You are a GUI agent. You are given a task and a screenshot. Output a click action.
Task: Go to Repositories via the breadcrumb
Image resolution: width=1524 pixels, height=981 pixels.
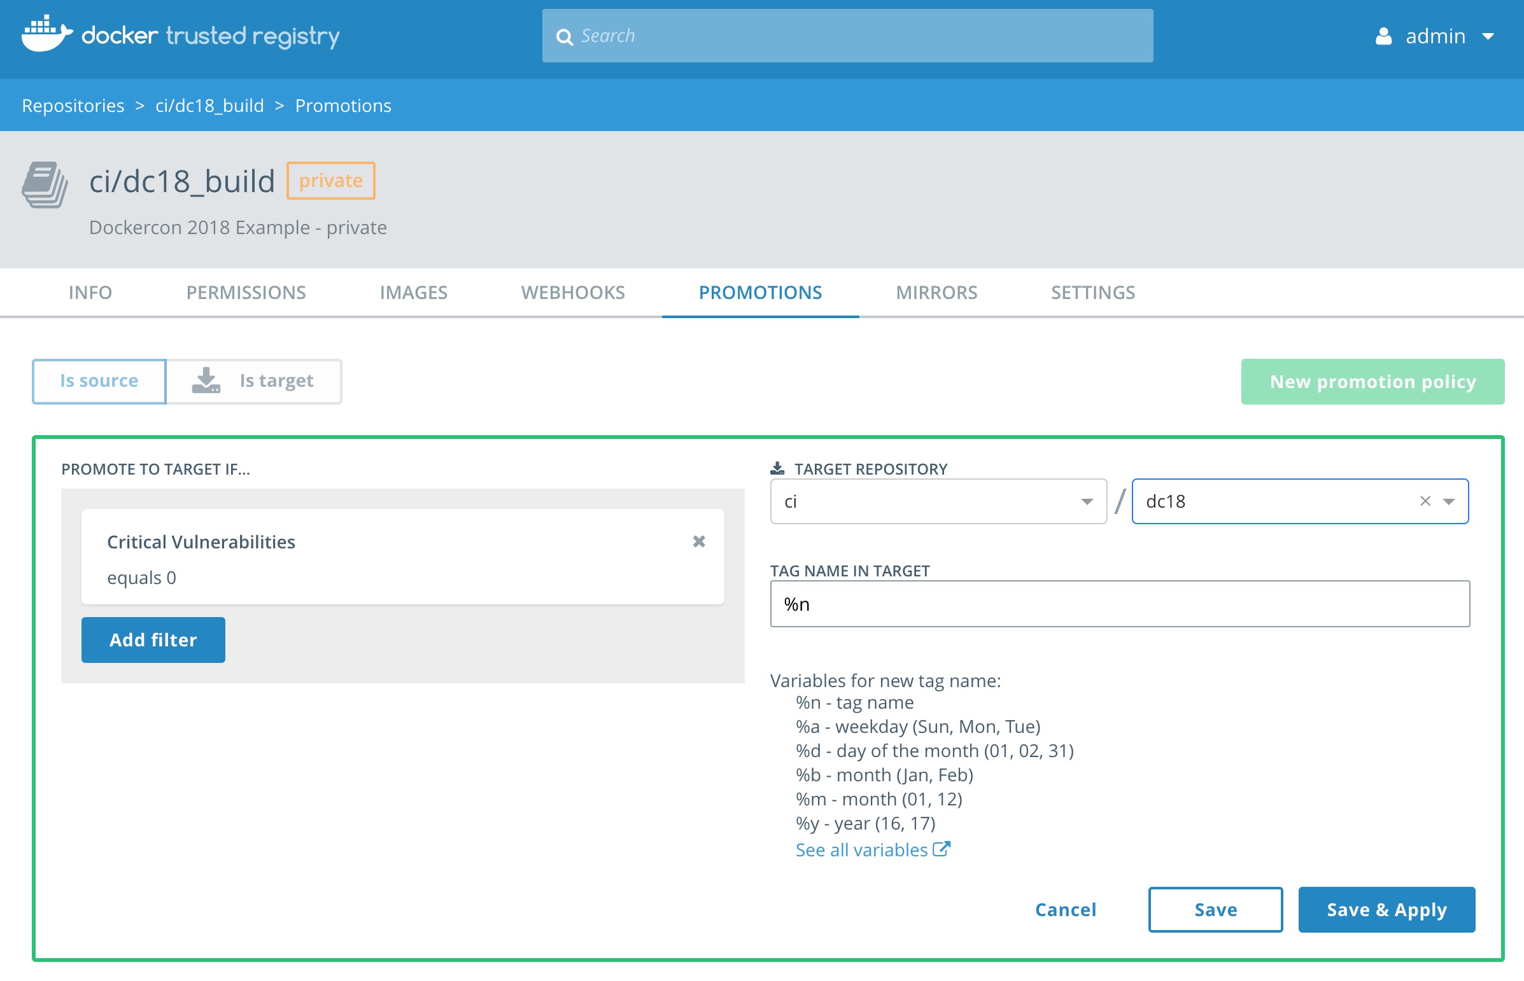coord(73,106)
